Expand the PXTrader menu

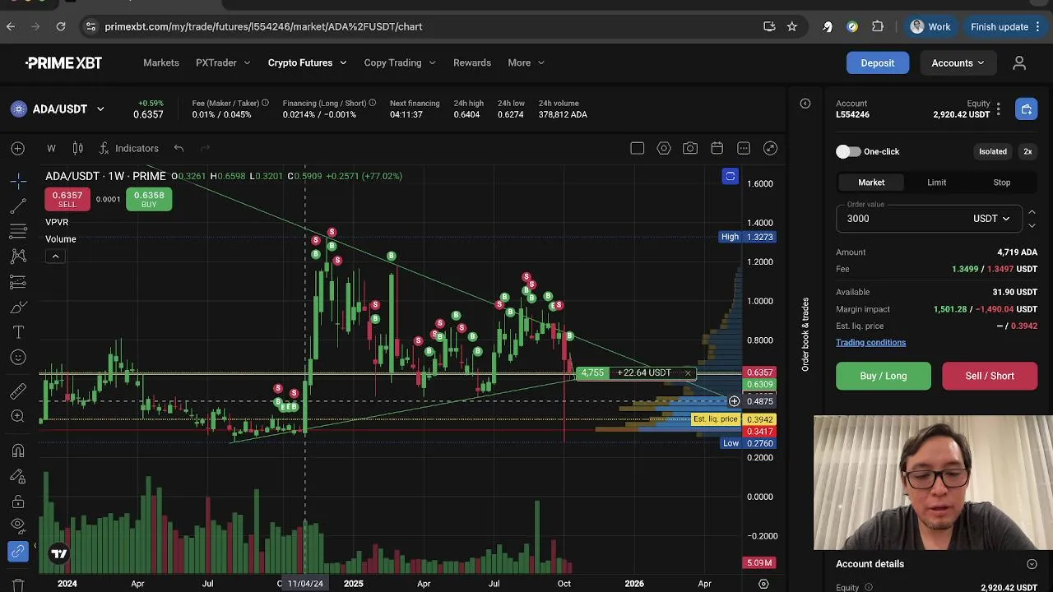pyautogui.click(x=223, y=62)
